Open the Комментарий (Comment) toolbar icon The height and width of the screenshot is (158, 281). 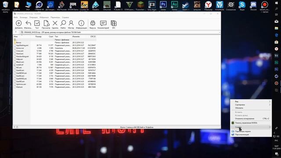click(x=103, y=25)
